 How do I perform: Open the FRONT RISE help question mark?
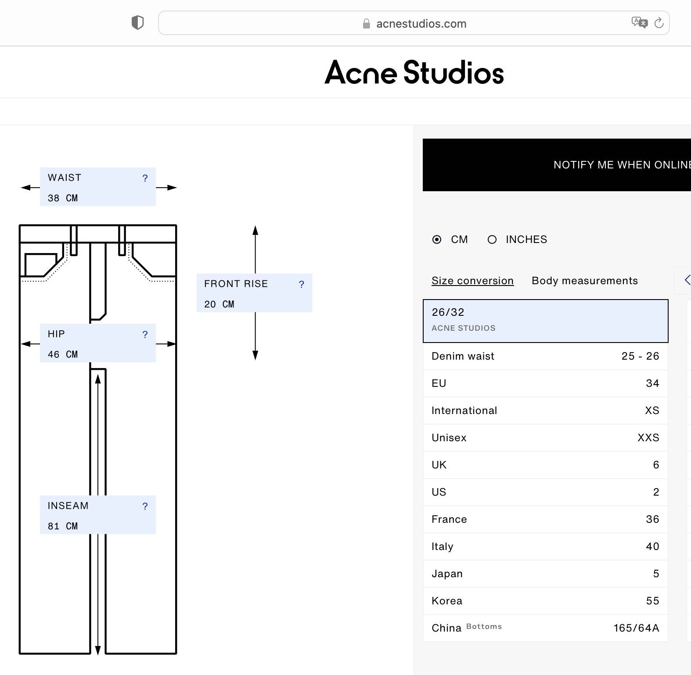click(302, 284)
